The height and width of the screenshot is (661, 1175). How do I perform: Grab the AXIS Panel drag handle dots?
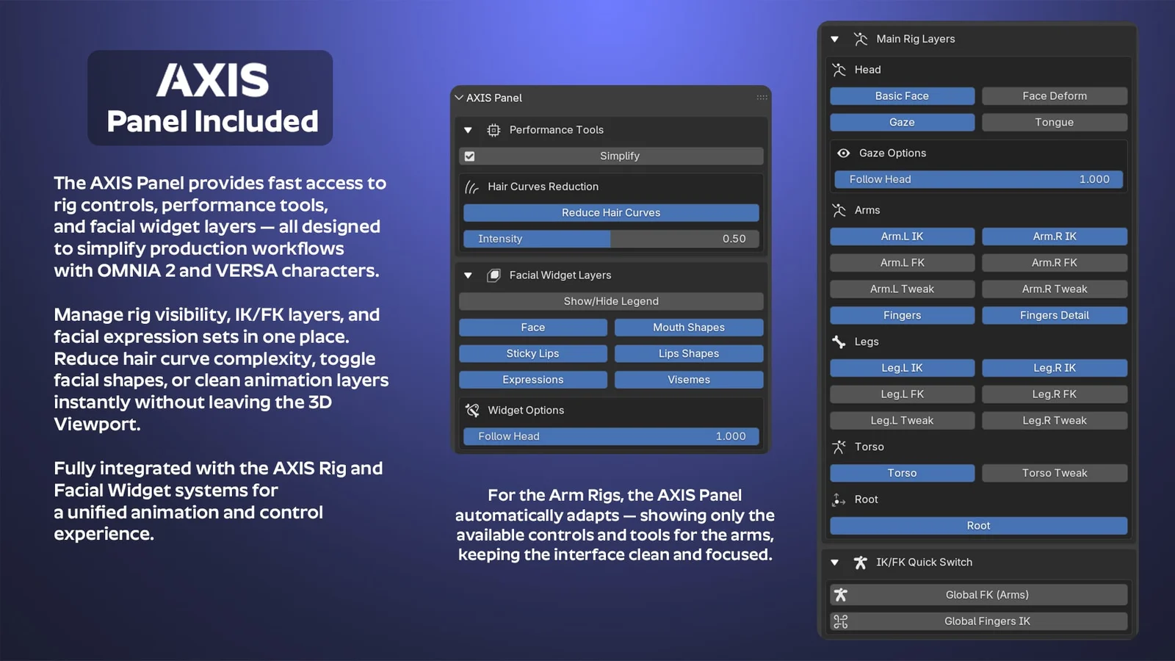(x=762, y=98)
